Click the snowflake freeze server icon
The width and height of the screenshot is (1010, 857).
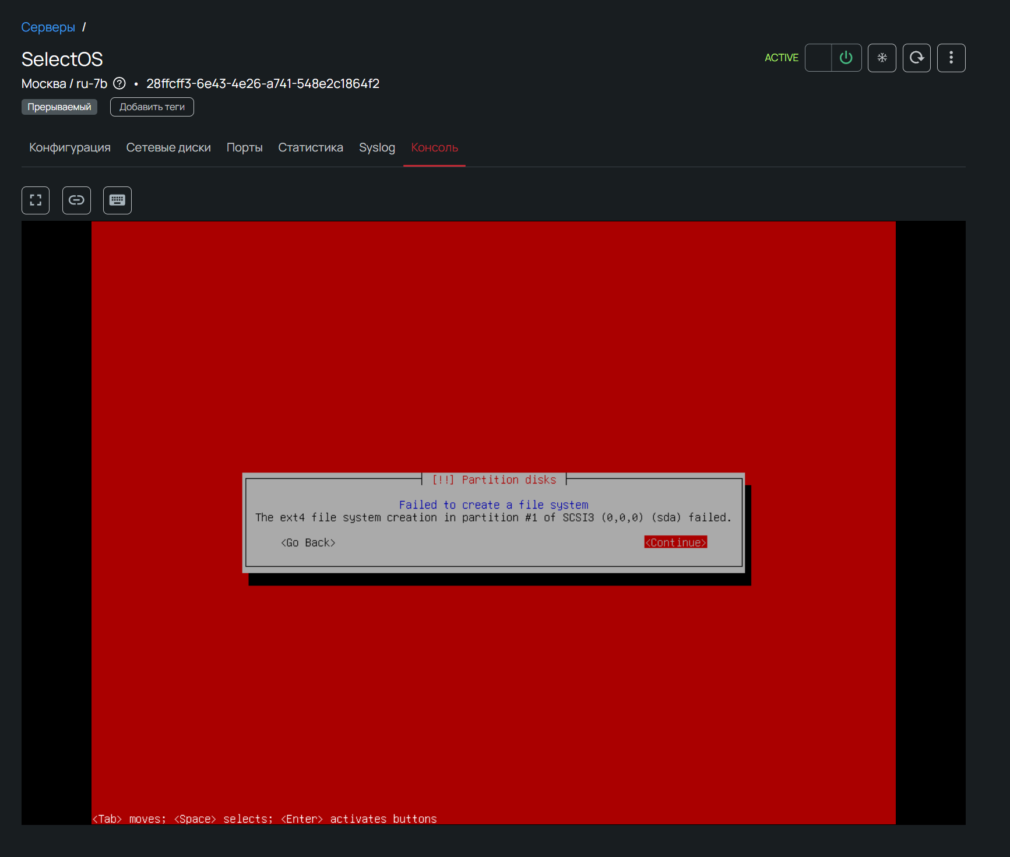click(x=882, y=58)
